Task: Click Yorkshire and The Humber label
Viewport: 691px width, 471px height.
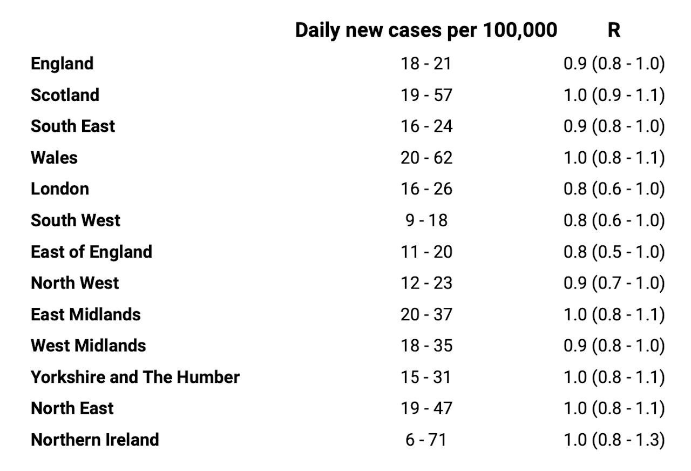Action: pyautogui.click(x=135, y=377)
